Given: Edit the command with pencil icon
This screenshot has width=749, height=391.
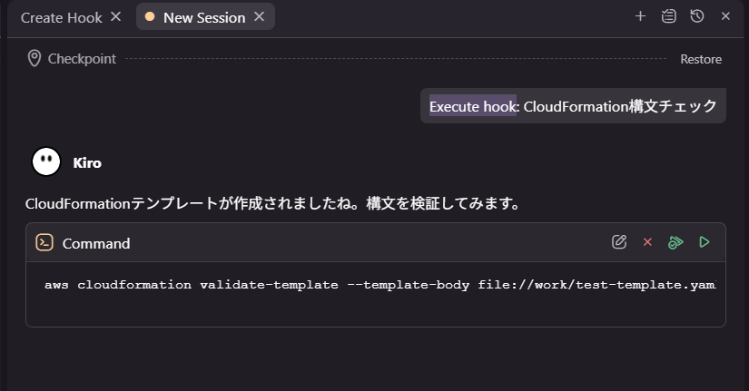Looking at the screenshot, I should point(619,242).
